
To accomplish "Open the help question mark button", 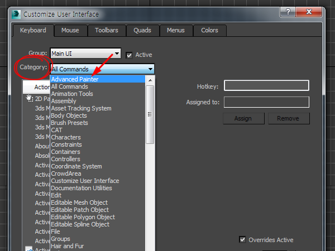I will (x=288, y=12).
